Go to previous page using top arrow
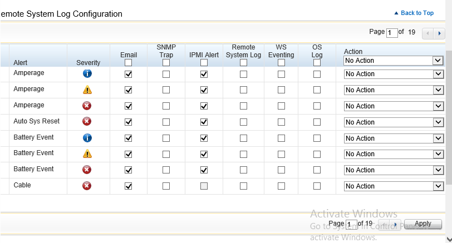452x243 pixels. [429, 33]
